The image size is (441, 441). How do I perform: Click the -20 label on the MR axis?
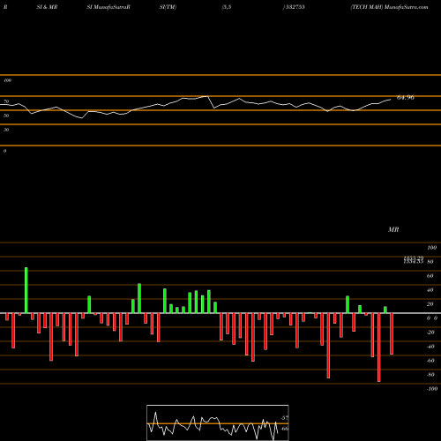tap(430, 333)
